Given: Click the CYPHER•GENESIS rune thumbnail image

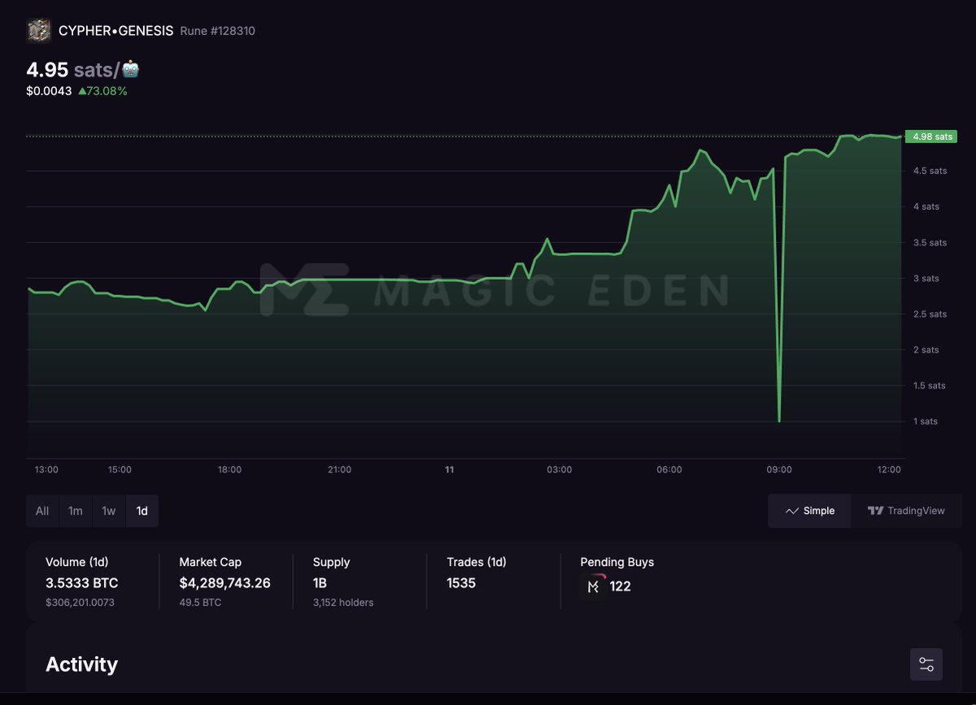Looking at the screenshot, I should tap(38, 31).
